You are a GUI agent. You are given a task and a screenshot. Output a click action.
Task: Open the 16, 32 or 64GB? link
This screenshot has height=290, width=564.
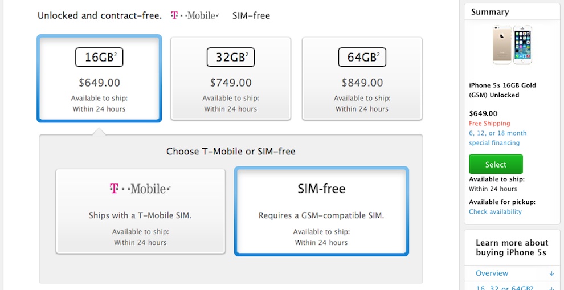[504, 288]
